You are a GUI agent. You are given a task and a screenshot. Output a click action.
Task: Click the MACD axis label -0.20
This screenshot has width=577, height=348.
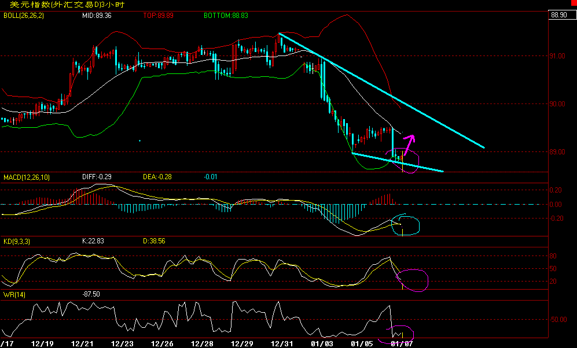[x=555, y=219]
